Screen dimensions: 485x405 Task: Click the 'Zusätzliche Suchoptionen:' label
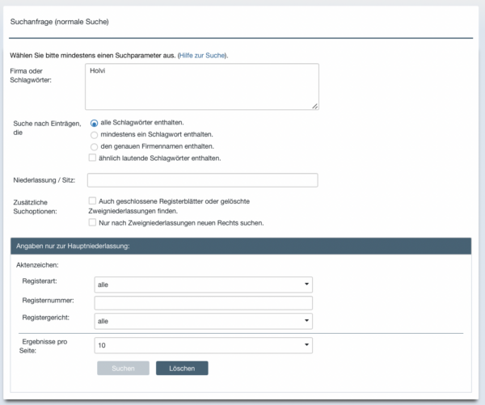35,207
